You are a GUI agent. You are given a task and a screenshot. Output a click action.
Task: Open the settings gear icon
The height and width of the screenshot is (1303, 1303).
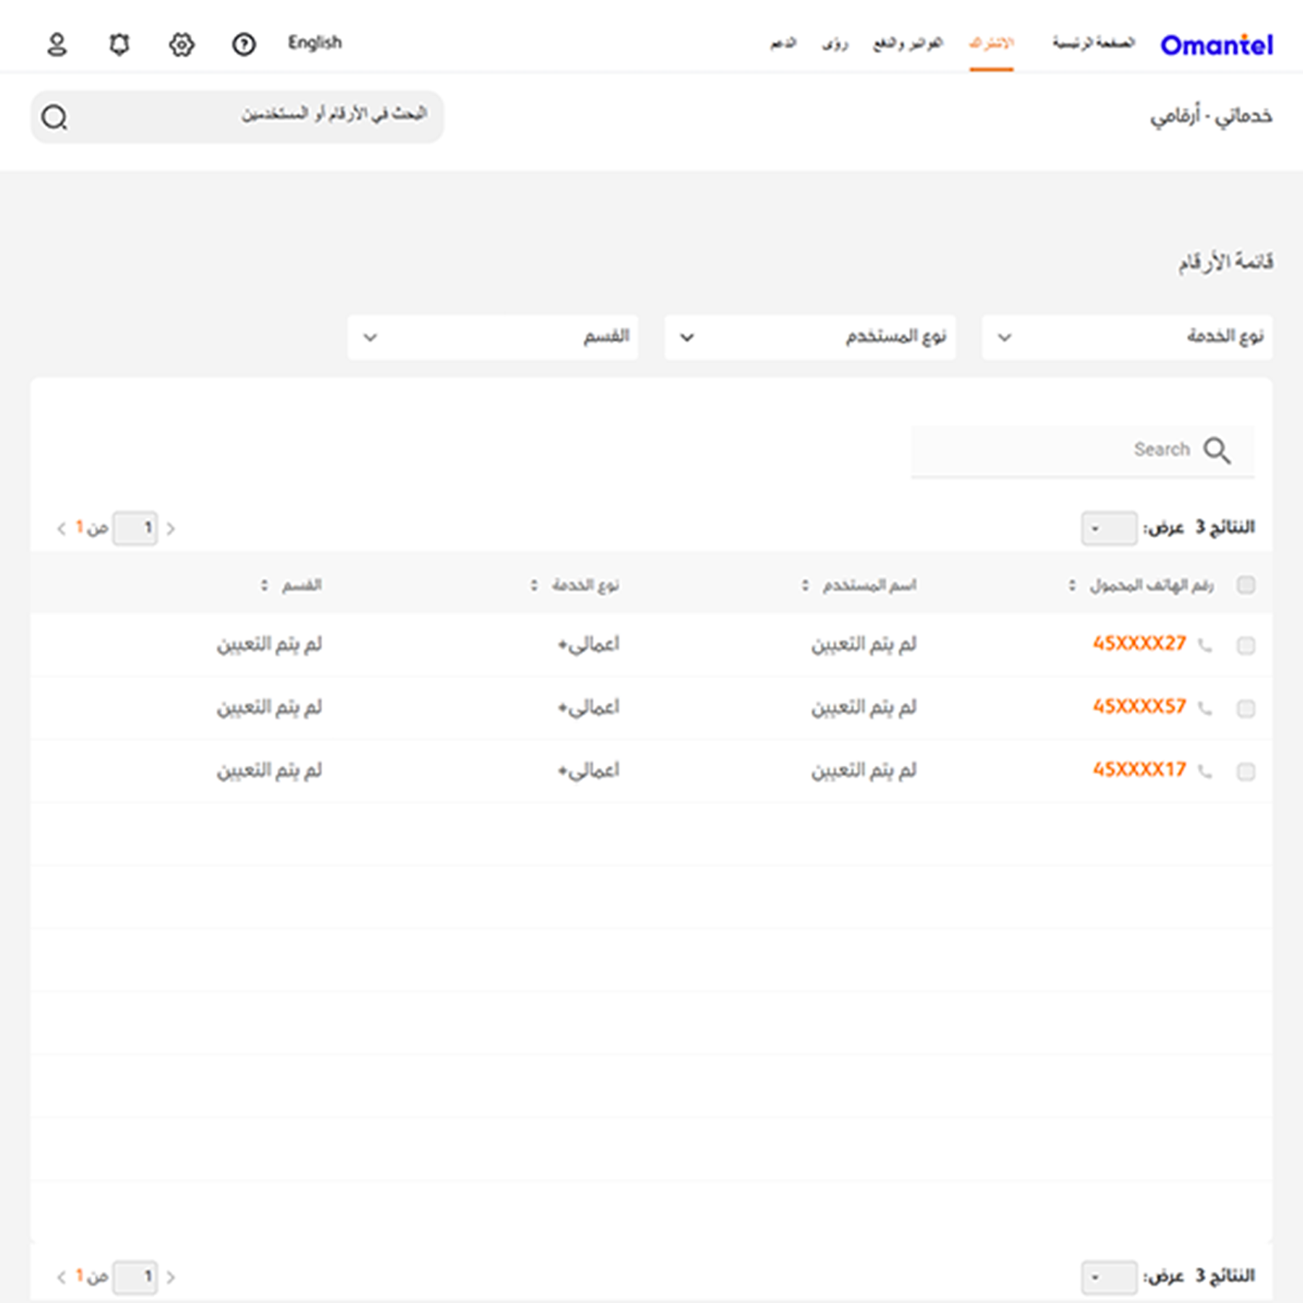coord(182,45)
